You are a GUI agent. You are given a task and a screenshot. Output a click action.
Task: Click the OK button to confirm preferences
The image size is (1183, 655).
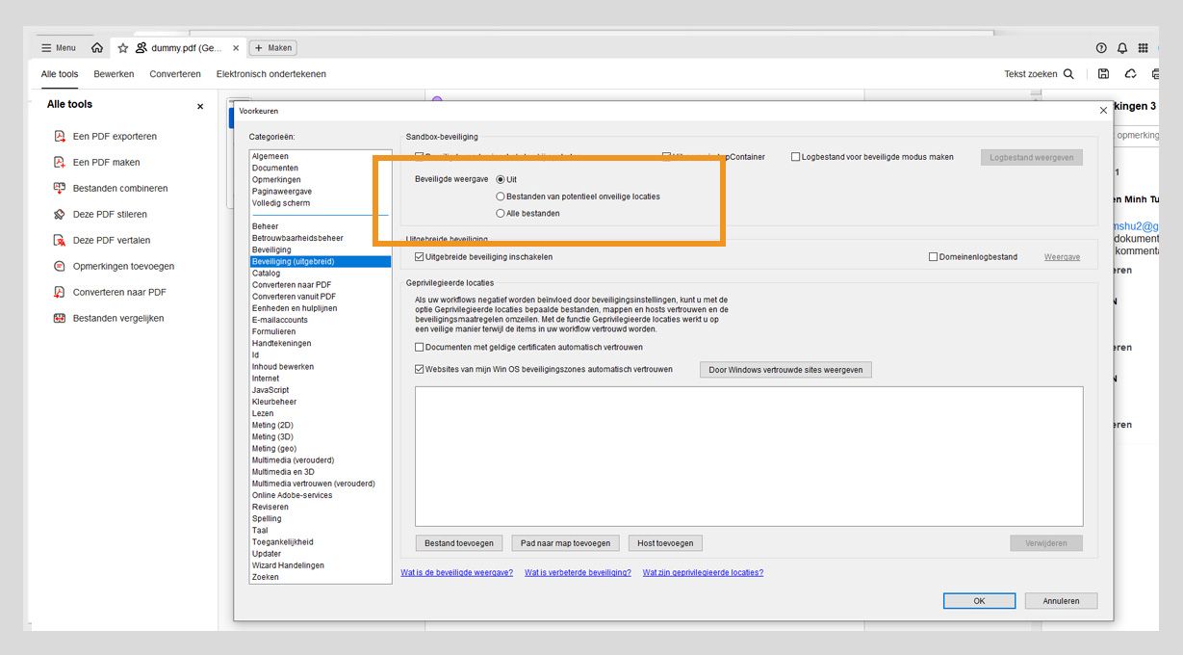pyautogui.click(x=979, y=600)
